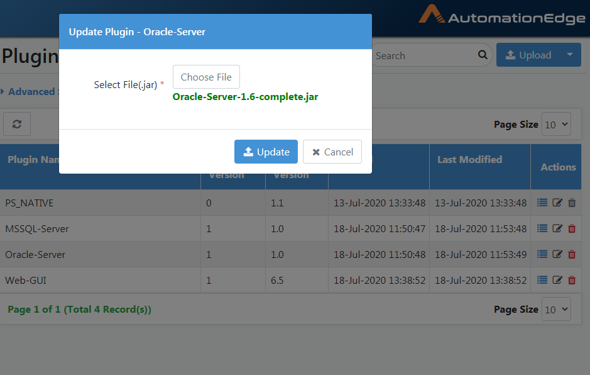Click the Oracle-Server-1.6-complete.jar file name
590x375 pixels.
coord(245,97)
